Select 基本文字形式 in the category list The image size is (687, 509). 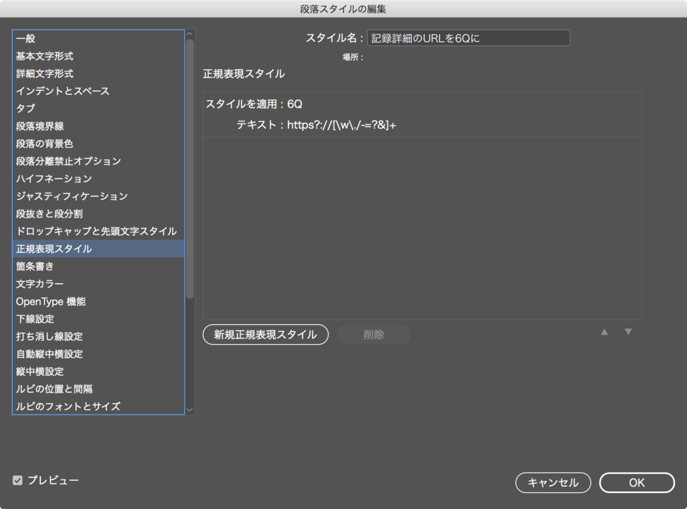coord(98,56)
